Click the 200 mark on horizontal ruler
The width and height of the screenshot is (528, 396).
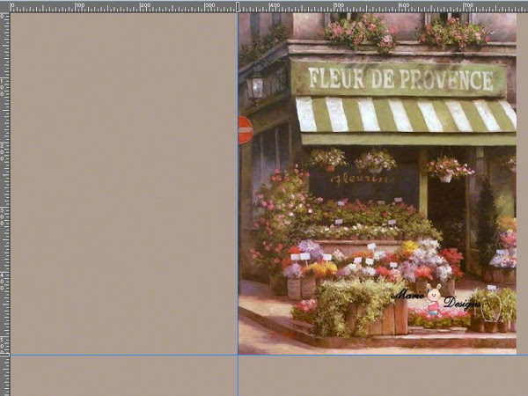(145, 5)
